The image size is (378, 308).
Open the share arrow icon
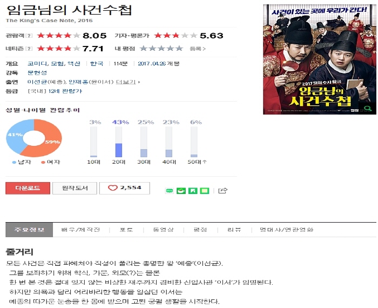point(222,191)
